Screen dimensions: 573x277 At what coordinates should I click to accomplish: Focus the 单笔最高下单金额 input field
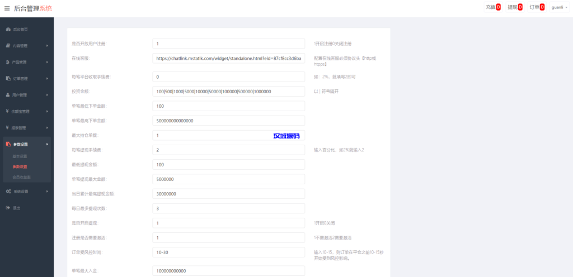228,121
